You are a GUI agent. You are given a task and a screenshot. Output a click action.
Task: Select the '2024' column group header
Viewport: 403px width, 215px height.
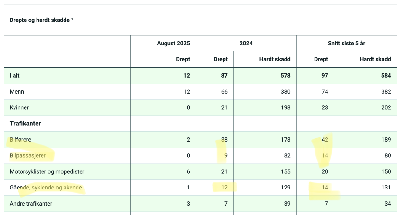246,43
